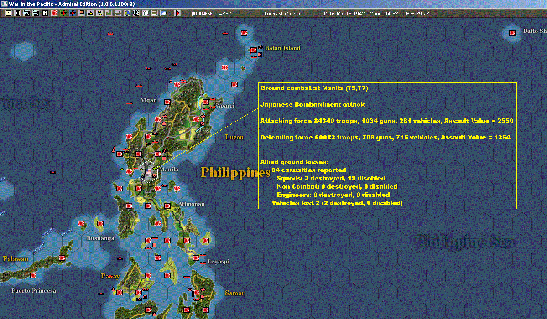Select the Japanese flag unit next to Legaspi
The height and width of the screenshot is (319, 547).
pos(196,258)
